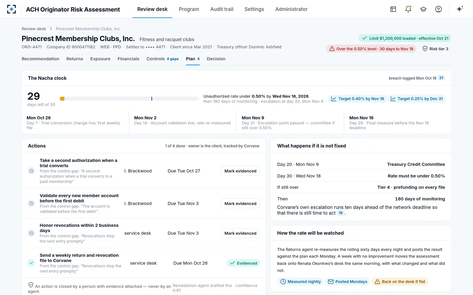Open the layout panel icon in header
This screenshot has width=473, height=295.
(x=393, y=9)
